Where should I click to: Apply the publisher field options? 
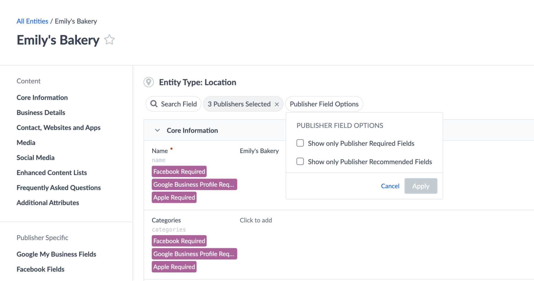coord(421,186)
